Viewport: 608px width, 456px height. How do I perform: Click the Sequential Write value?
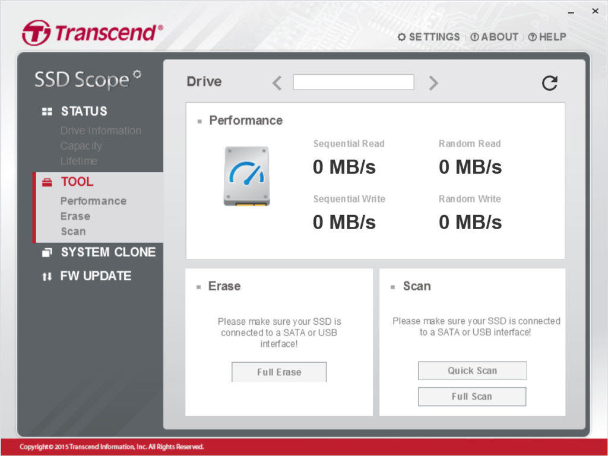point(344,222)
